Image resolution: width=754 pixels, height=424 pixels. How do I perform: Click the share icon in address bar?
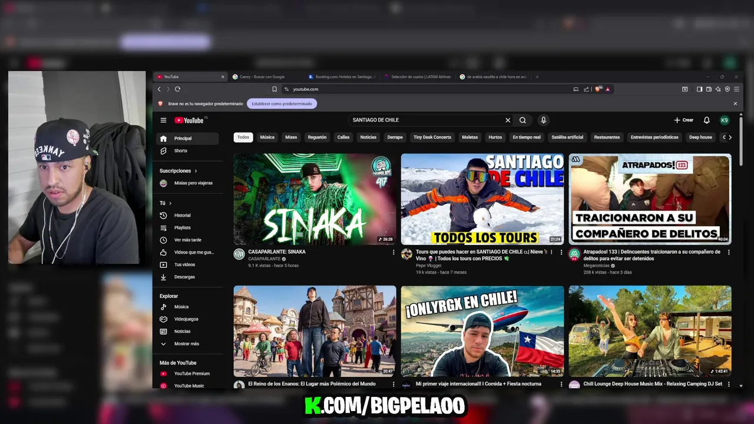coord(586,89)
